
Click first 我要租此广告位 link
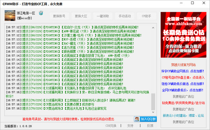point(183,96)
